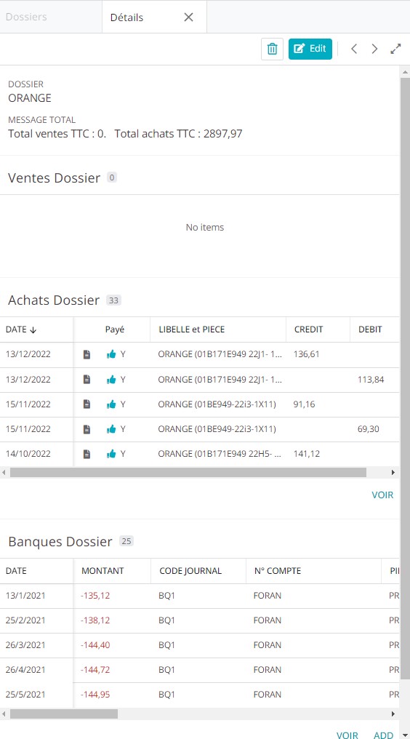Viewport: 410px width, 739px height.
Task: Click vertical scrollbar down arrow
Action: pos(405,735)
